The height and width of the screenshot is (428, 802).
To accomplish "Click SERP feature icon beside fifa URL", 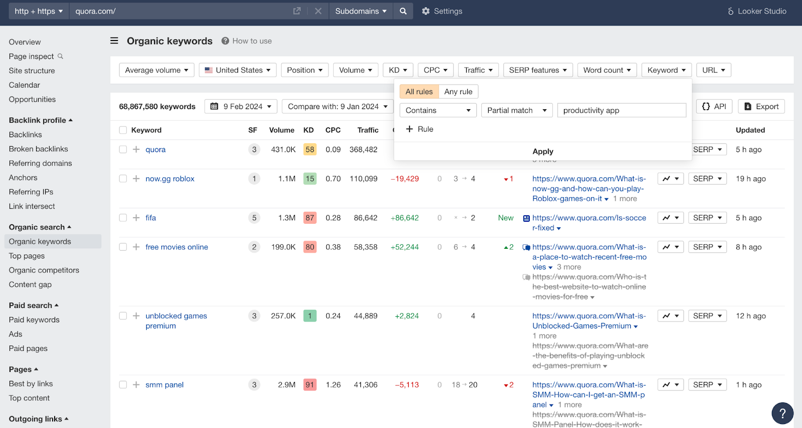I will coord(526,218).
